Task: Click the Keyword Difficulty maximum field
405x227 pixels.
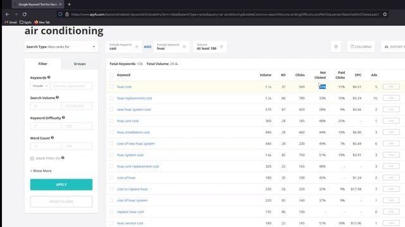Action: (77, 126)
